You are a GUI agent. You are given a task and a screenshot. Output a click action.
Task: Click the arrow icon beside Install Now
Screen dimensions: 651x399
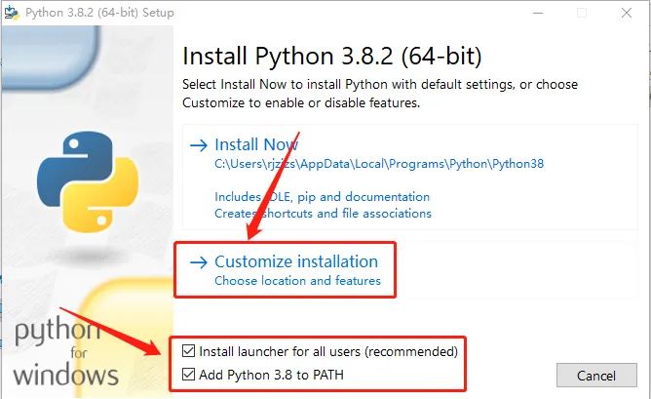(x=199, y=144)
